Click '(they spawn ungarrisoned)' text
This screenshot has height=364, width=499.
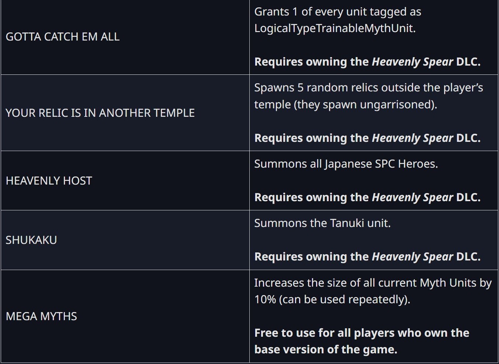[365, 105]
